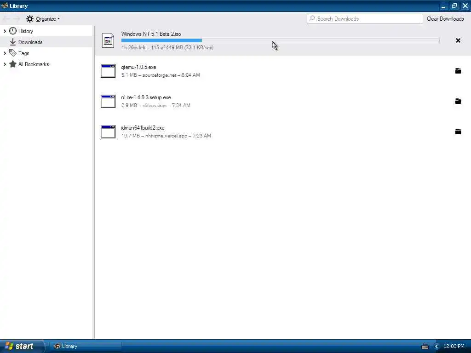Select the Windows NT 5.1 Beta 2.iso filename
471x353 pixels.
(151, 34)
